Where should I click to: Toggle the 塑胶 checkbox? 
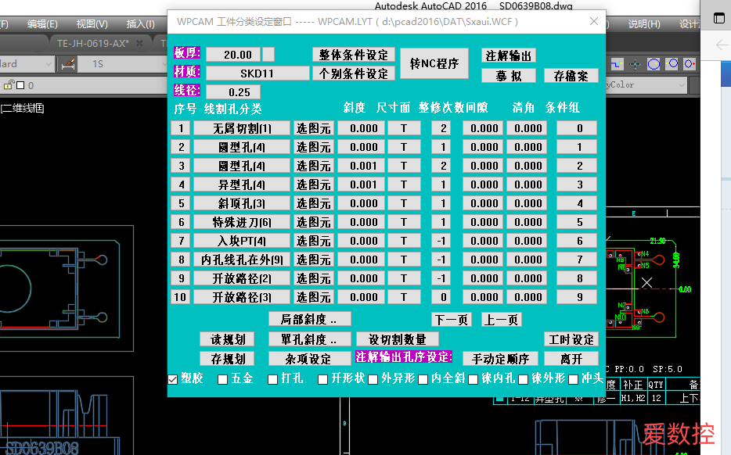[x=172, y=379]
